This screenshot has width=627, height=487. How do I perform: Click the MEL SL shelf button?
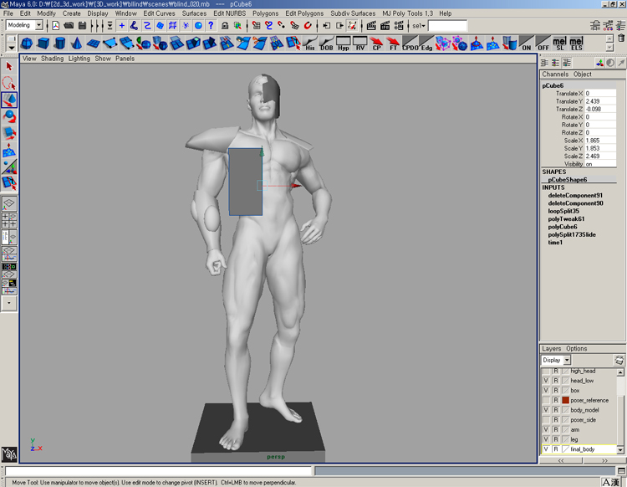point(560,43)
